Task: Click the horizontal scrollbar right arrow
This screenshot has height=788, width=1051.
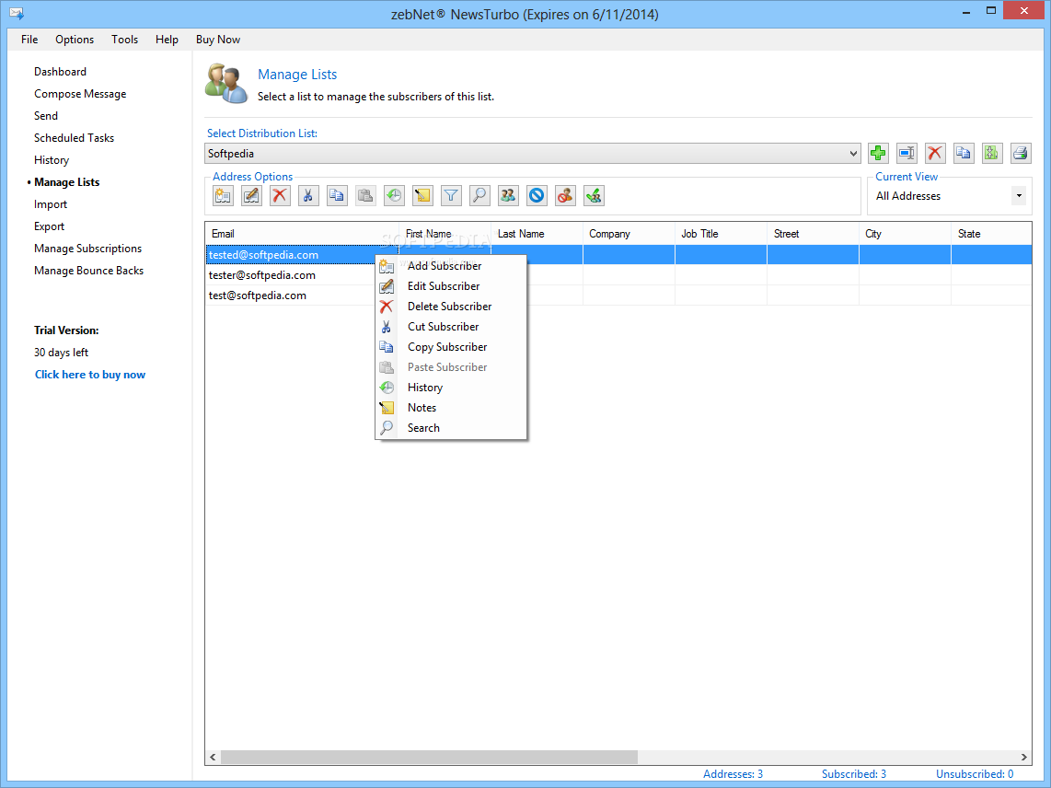Action: [x=1024, y=757]
